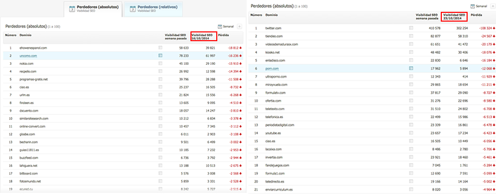Image resolution: width=496 pixels, height=195 pixels.
Task: Click row icon for formula1.com
Action: pos(411,173)
